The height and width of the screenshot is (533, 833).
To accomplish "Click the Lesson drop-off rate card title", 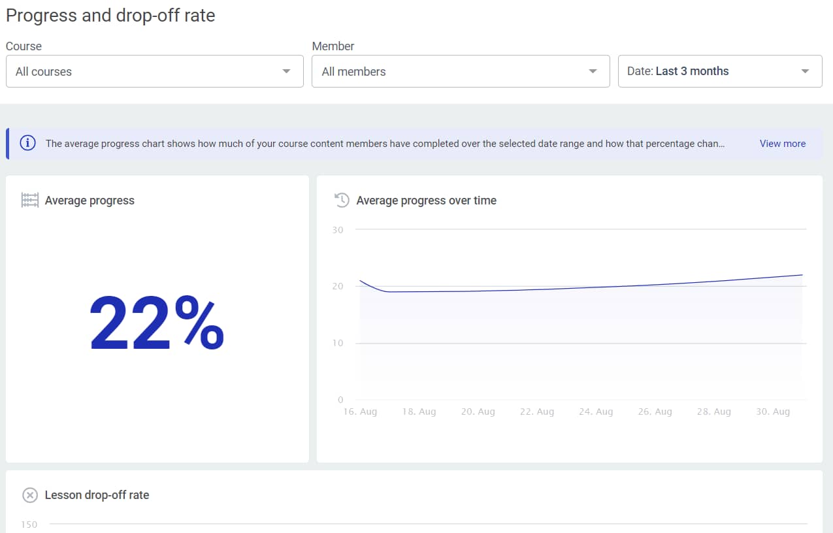I will coord(97,495).
